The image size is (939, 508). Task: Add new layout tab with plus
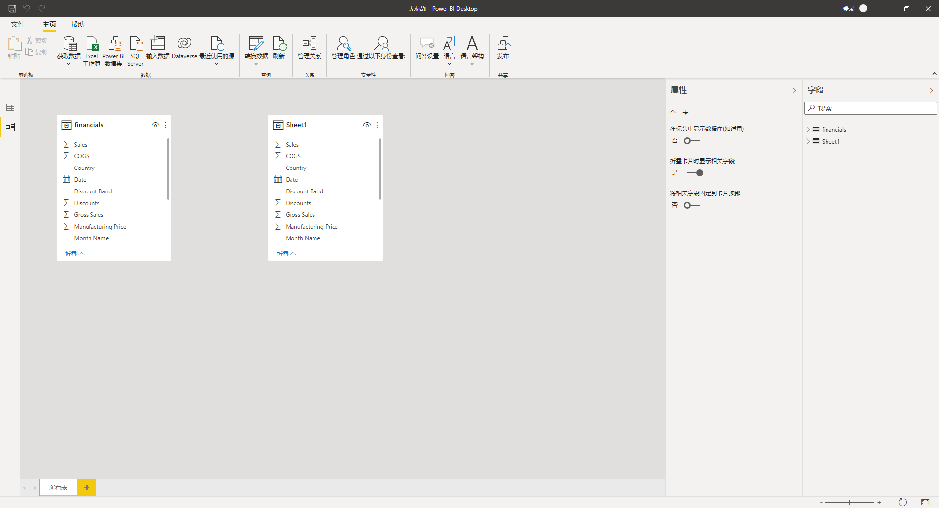[87, 487]
